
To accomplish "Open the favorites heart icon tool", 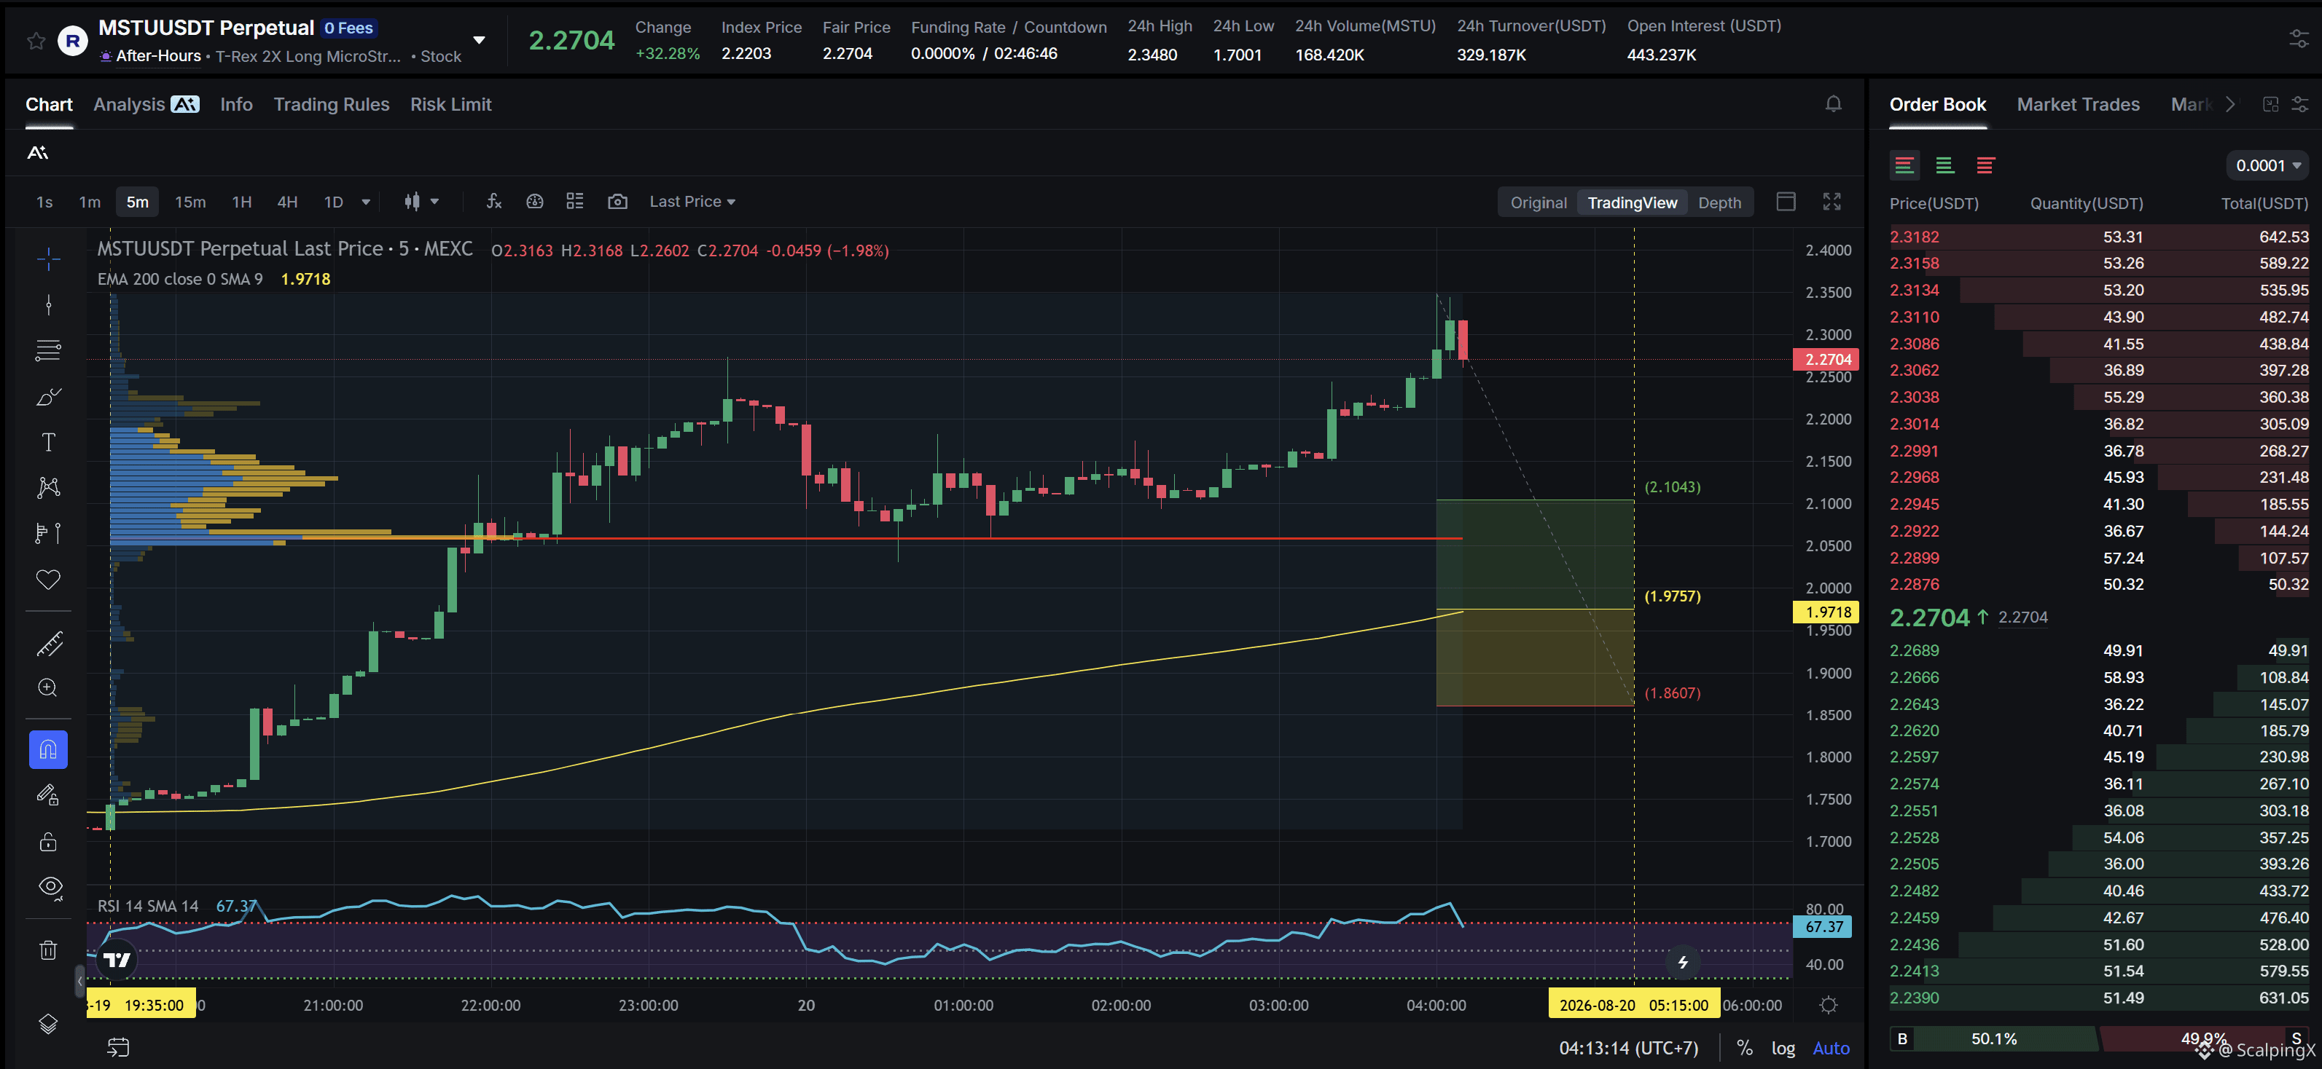I will 49,579.
